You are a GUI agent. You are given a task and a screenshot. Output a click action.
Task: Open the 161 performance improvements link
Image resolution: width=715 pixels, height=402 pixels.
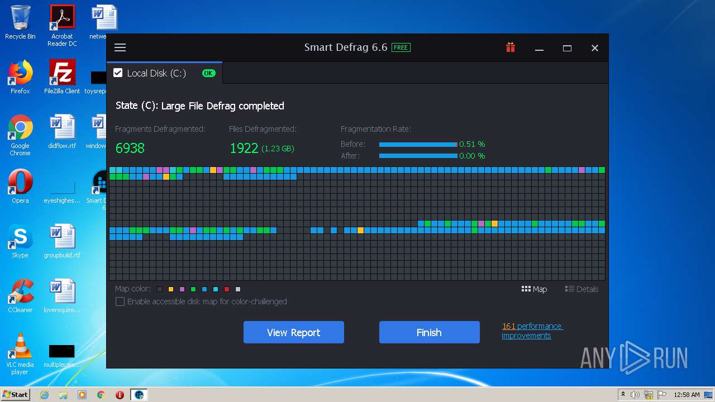pos(532,331)
